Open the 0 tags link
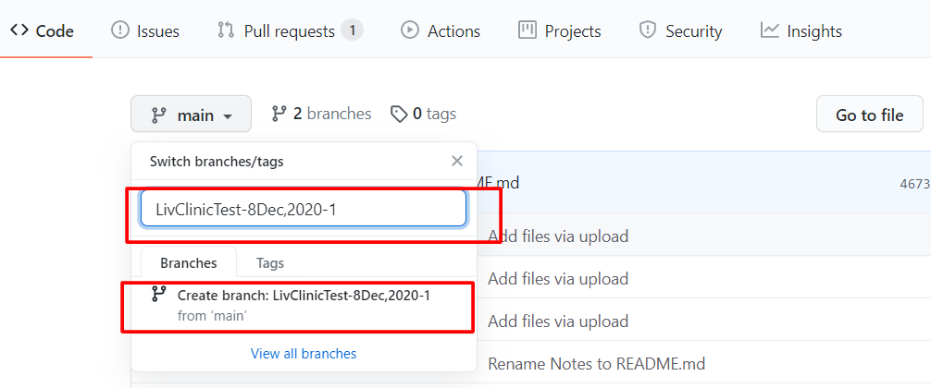 click(x=424, y=114)
